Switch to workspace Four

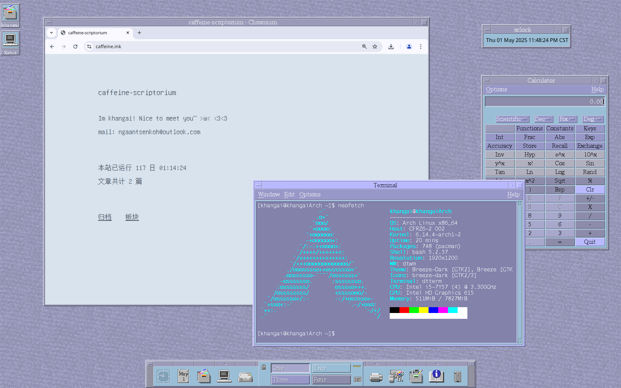[332, 380]
